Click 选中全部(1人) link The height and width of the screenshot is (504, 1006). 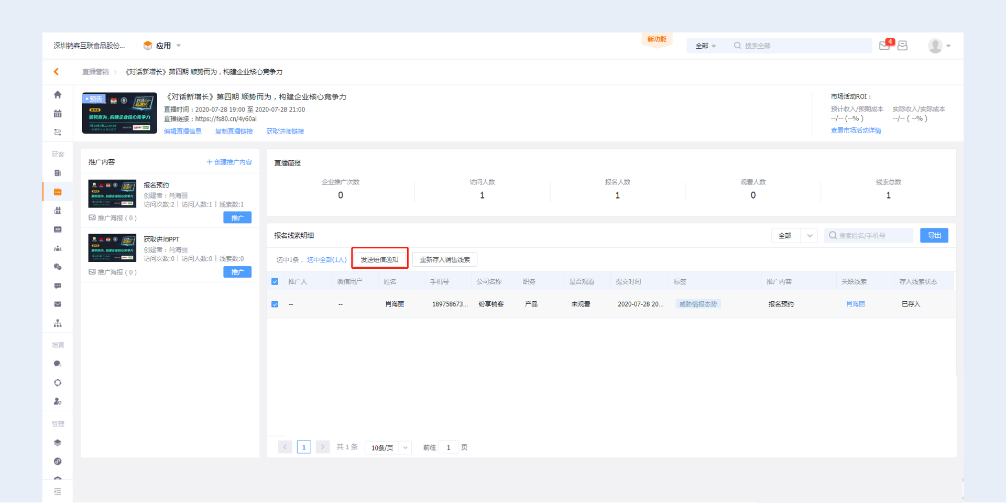point(327,260)
